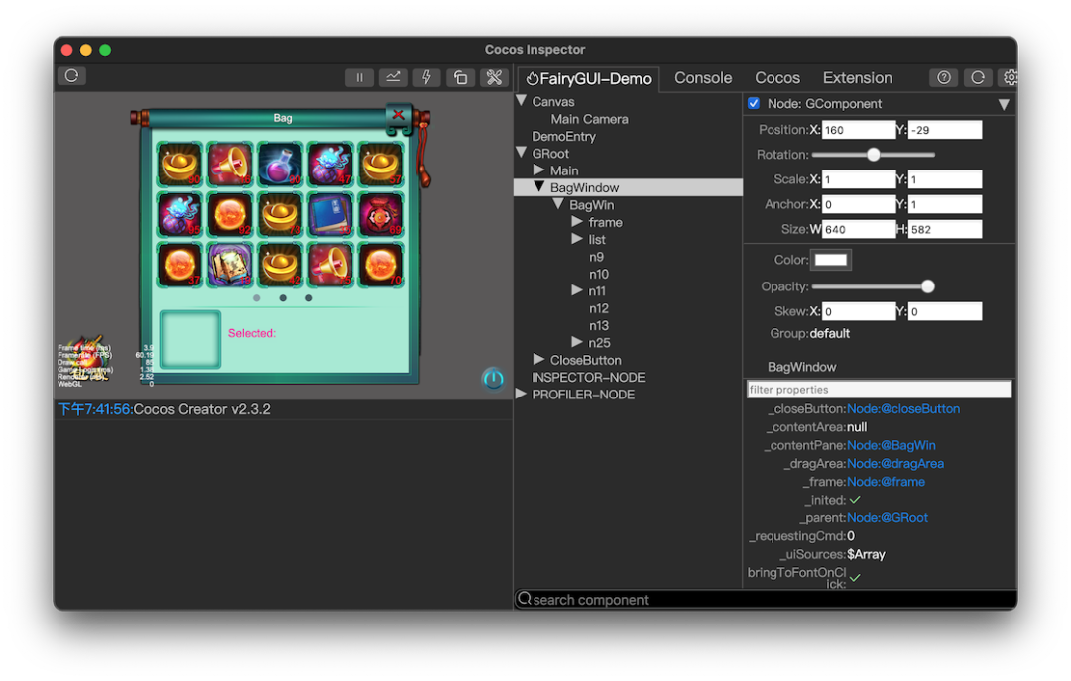The width and height of the screenshot is (1071, 681).
Task: Click the Rotation slider handle
Action: 873,155
